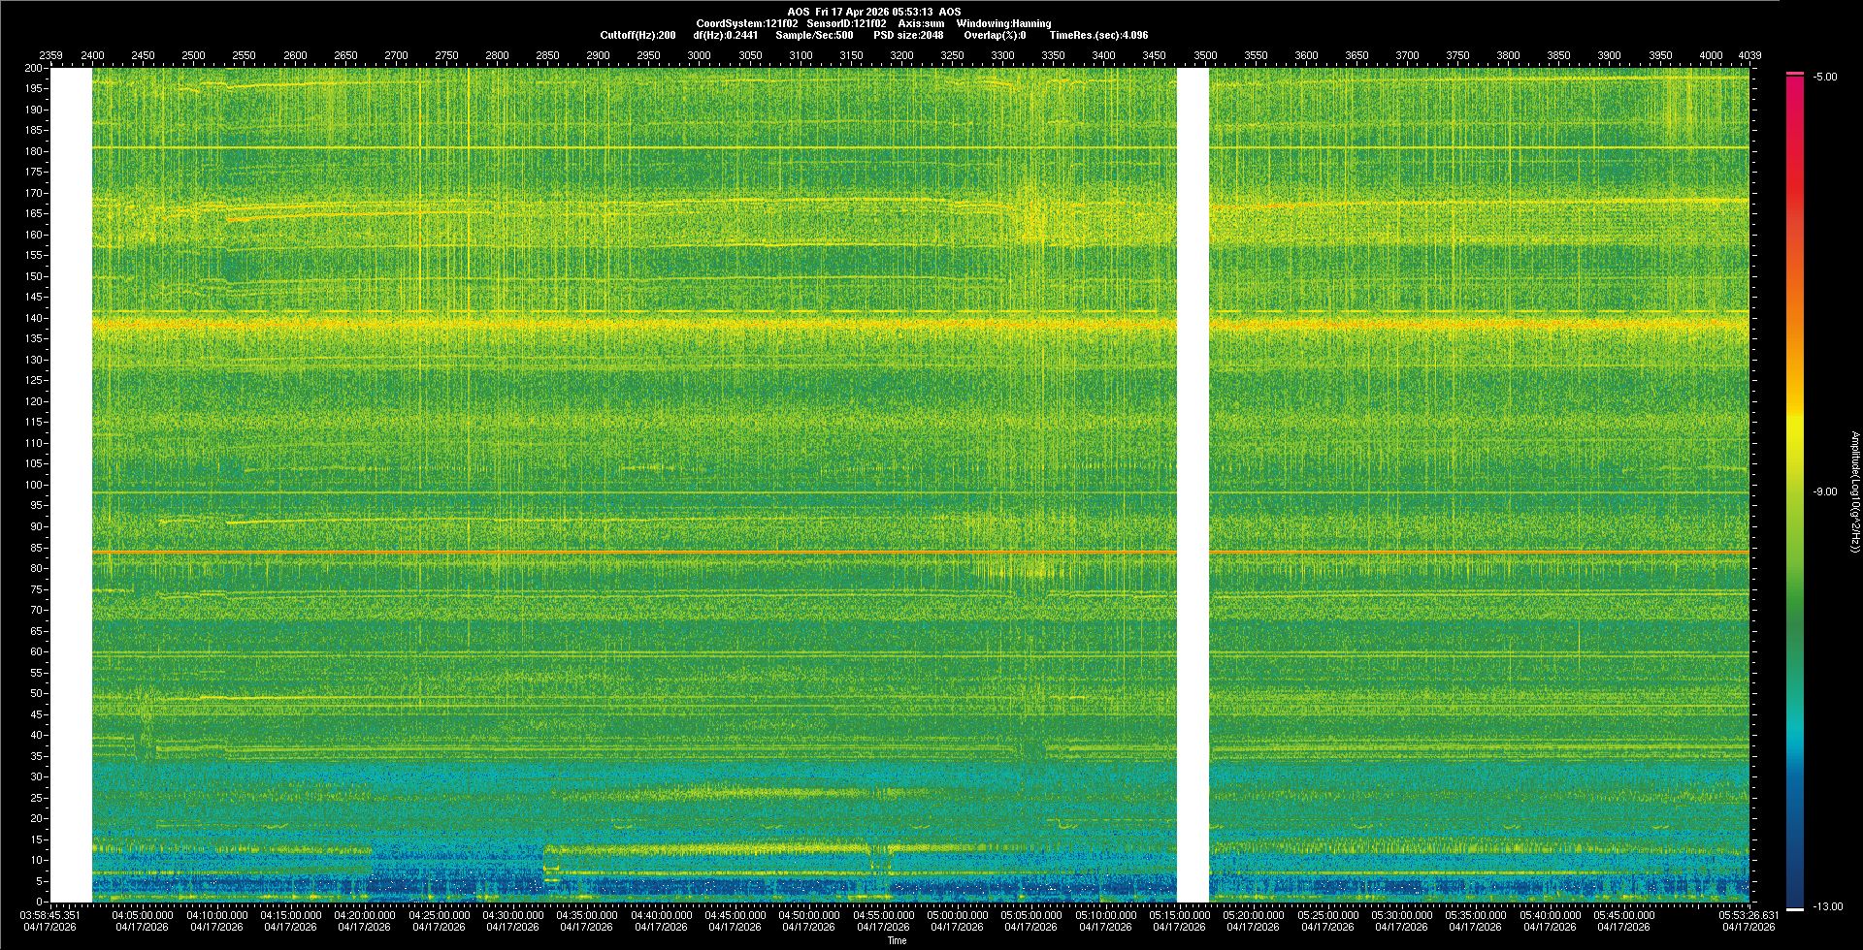Click the PSD size:2048 parameter text
Image resolution: width=1863 pixels, height=950 pixels.
(x=908, y=36)
